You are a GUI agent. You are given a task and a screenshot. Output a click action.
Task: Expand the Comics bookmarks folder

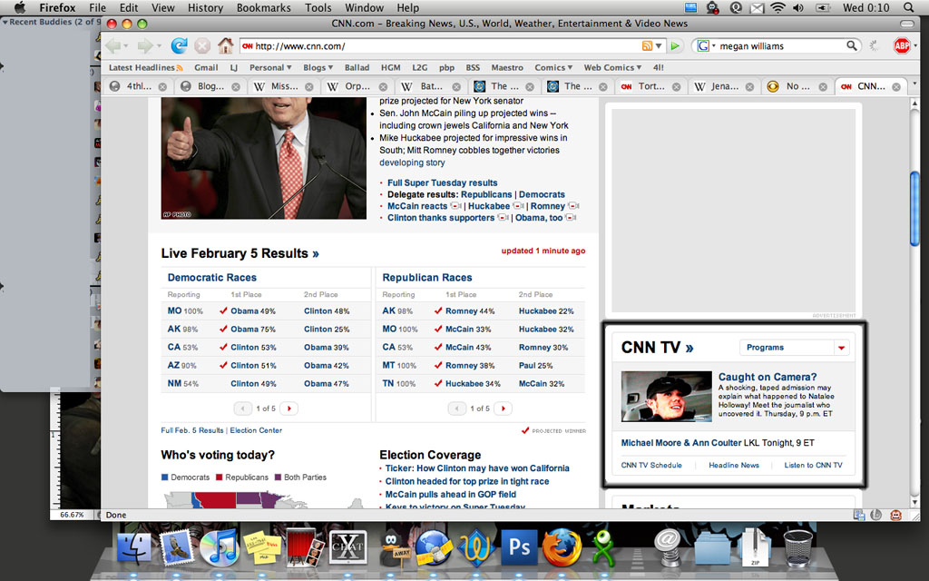553,67
